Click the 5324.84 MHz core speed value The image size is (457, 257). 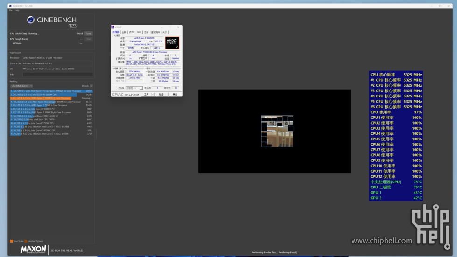coord(134,72)
